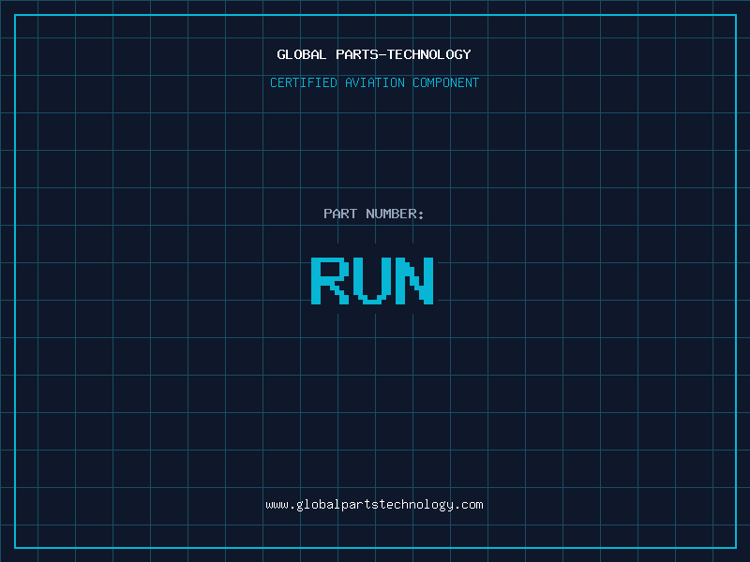Image resolution: width=750 pixels, height=562 pixels.
Task: Click the top edge of the cyan border
Action: [375, 15]
